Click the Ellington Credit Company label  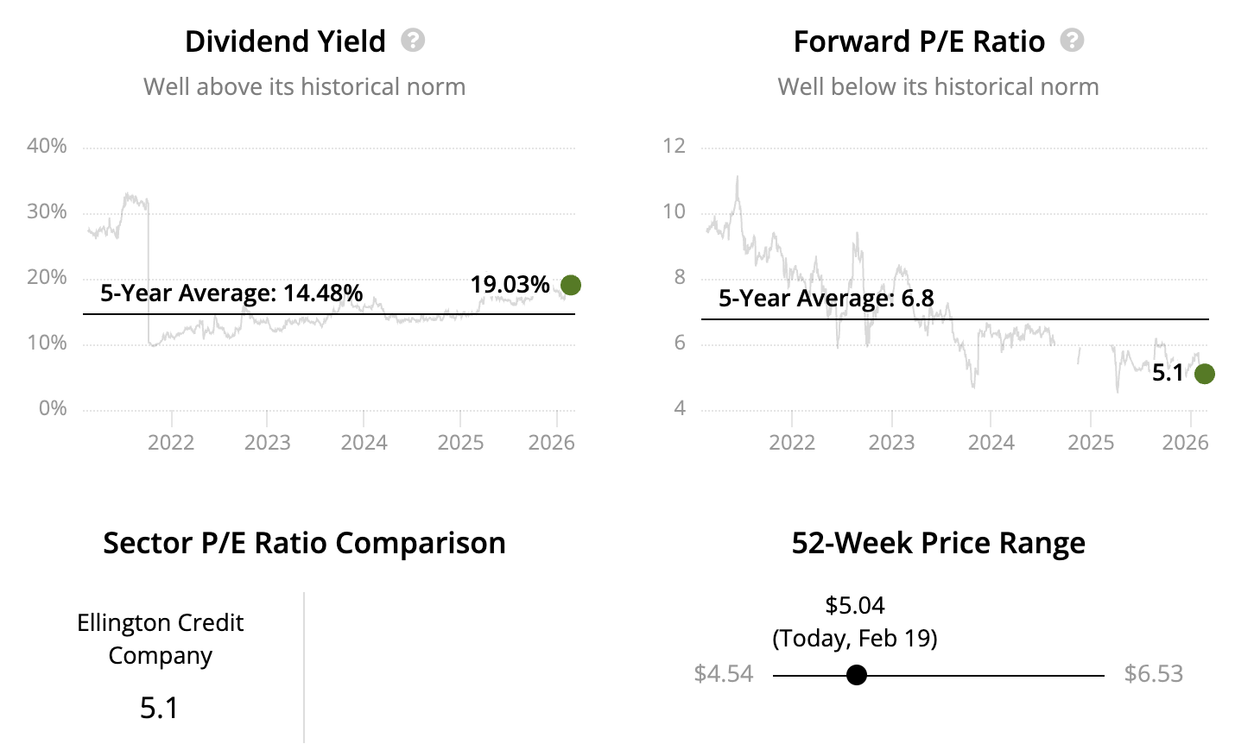coord(160,639)
